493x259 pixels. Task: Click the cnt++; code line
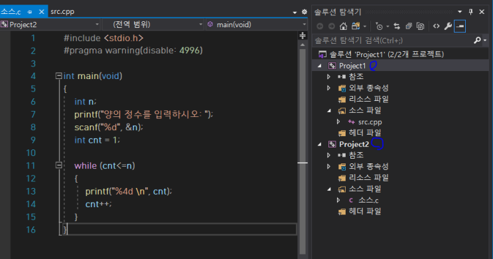[98, 204]
